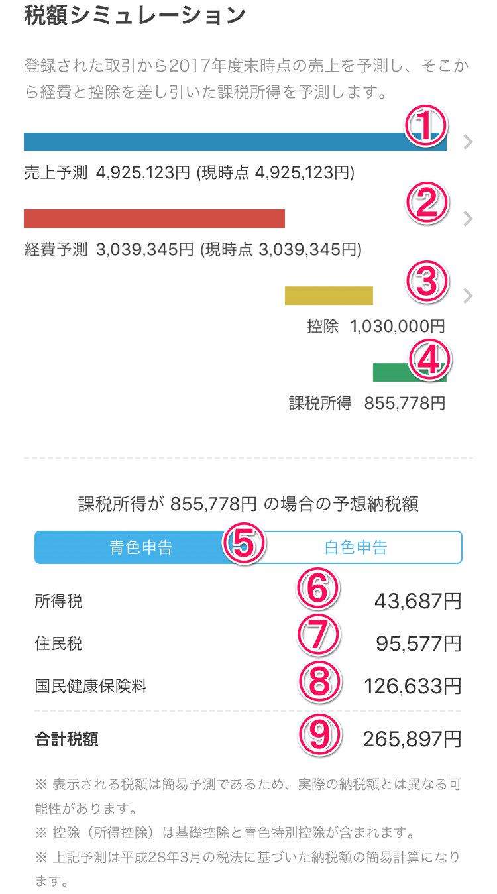Click the circled number 1 marker

[426, 127]
